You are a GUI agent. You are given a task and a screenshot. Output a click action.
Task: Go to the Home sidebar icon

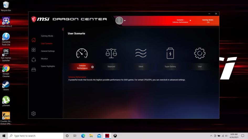click(x=34, y=40)
